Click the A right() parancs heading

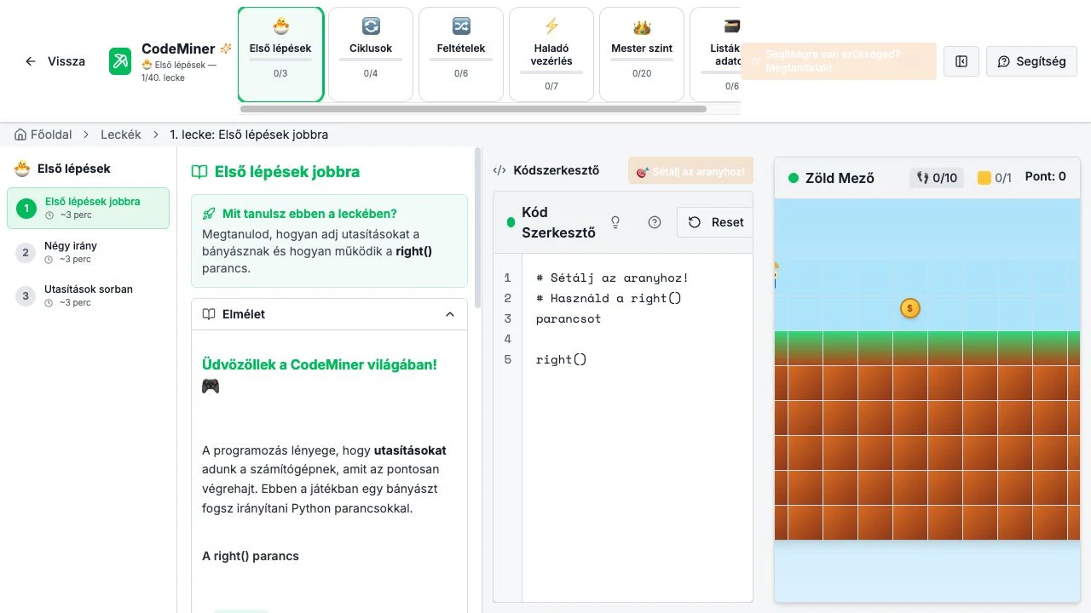[x=251, y=556]
